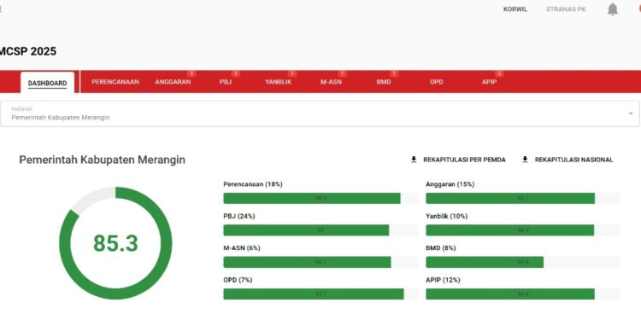Expand the Instansi dropdown arrow
This screenshot has width=641, height=320.
[631, 113]
